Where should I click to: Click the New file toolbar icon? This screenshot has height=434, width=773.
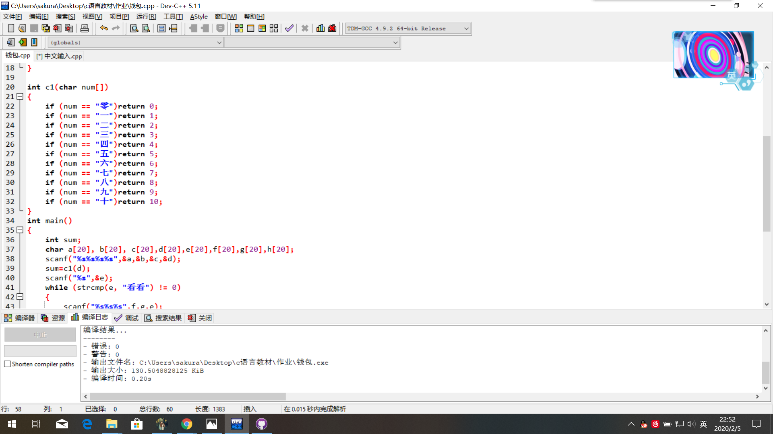click(11, 29)
